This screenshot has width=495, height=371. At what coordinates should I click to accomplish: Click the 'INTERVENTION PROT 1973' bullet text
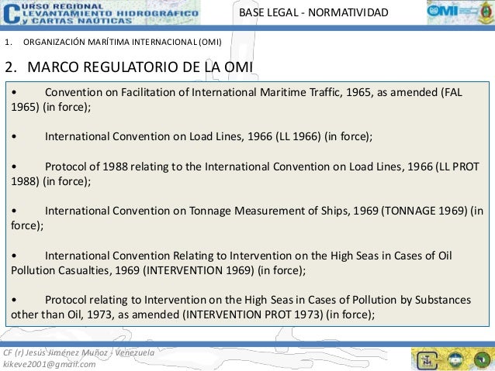click(241, 307)
